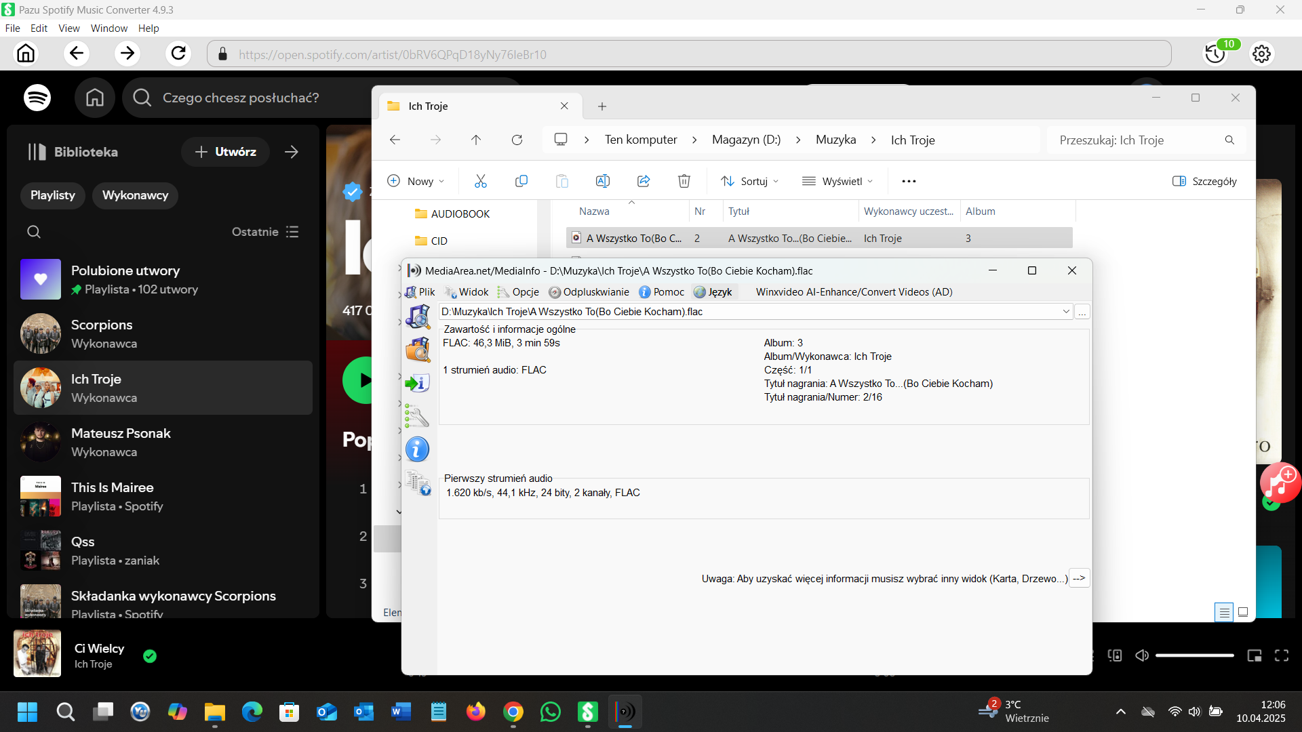Search within Spotify library magnifier
This screenshot has height=732, width=1302.
pyautogui.click(x=34, y=232)
